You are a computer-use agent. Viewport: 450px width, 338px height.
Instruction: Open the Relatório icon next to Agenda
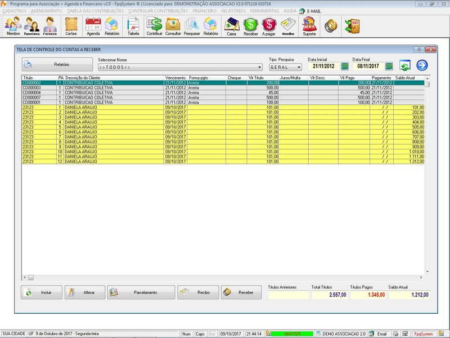click(112, 26)
